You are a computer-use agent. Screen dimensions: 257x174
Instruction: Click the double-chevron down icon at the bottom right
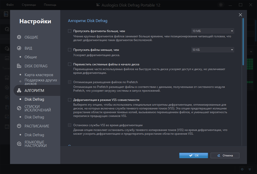pyautogui.click(x=250, y=169)
